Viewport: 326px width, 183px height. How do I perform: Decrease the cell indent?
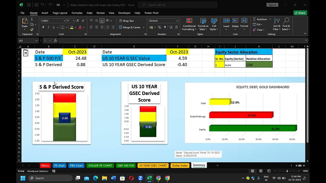click(108, 27)
